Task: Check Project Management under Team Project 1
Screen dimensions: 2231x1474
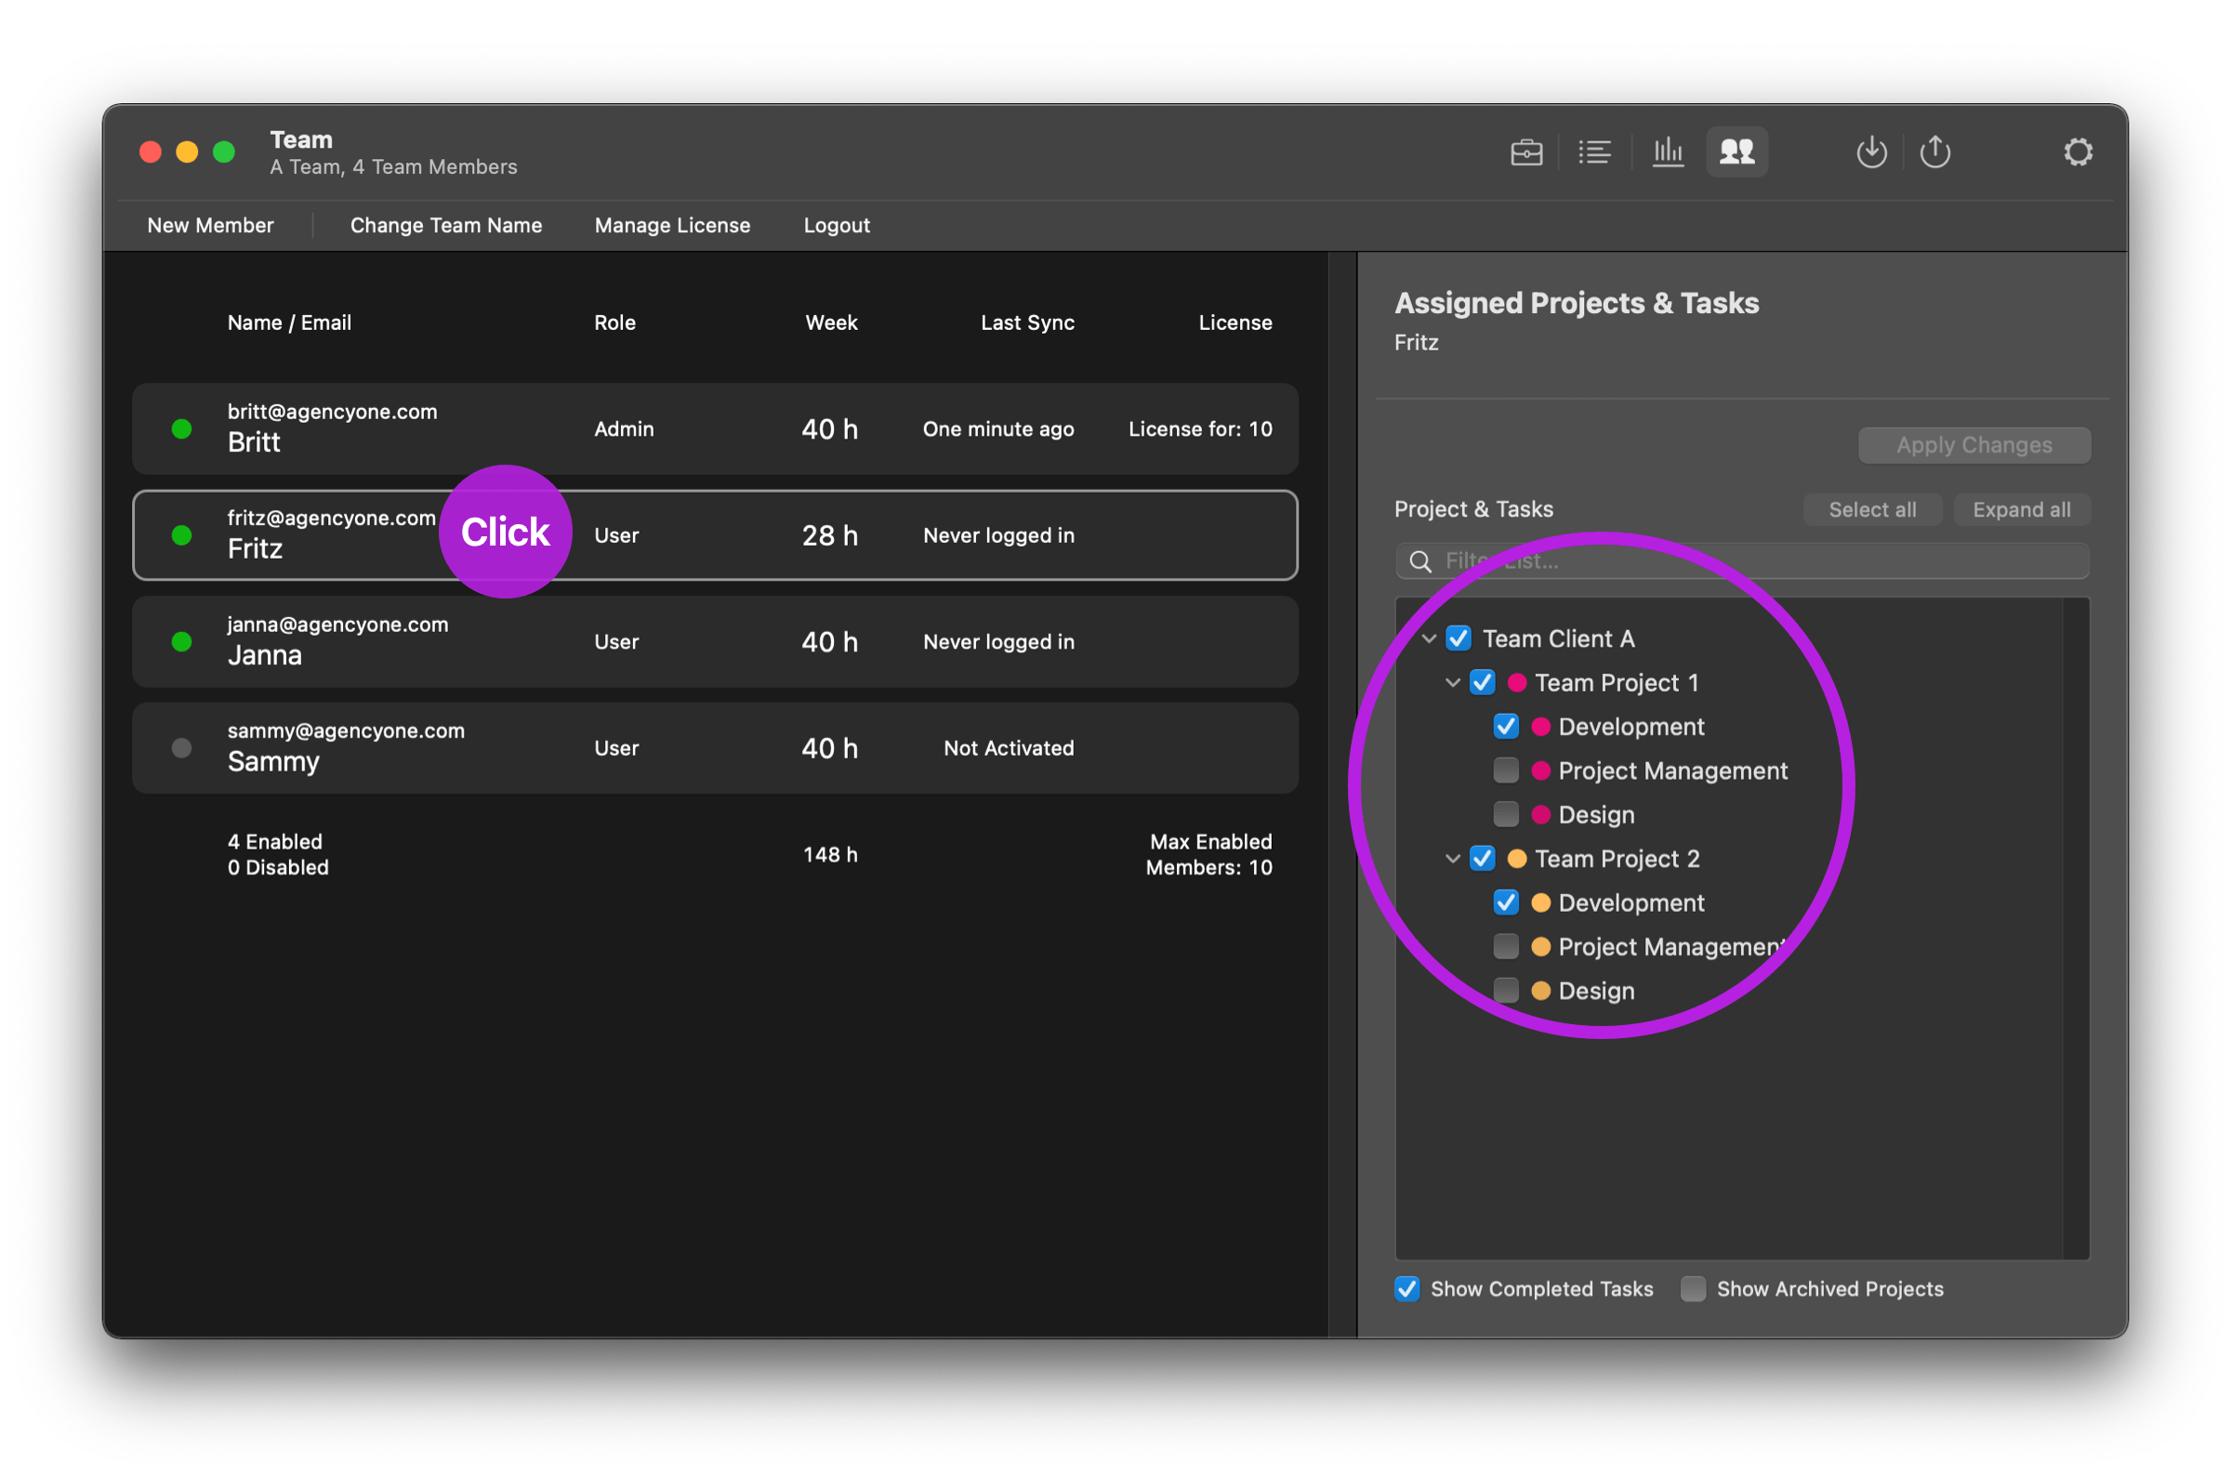Action: pos(1506,770)
